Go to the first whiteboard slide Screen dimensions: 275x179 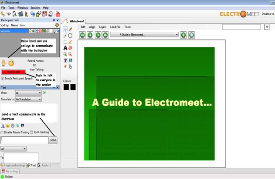point(82,35)
